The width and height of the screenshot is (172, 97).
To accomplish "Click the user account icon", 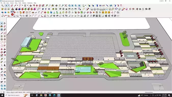I will point(83,6).
